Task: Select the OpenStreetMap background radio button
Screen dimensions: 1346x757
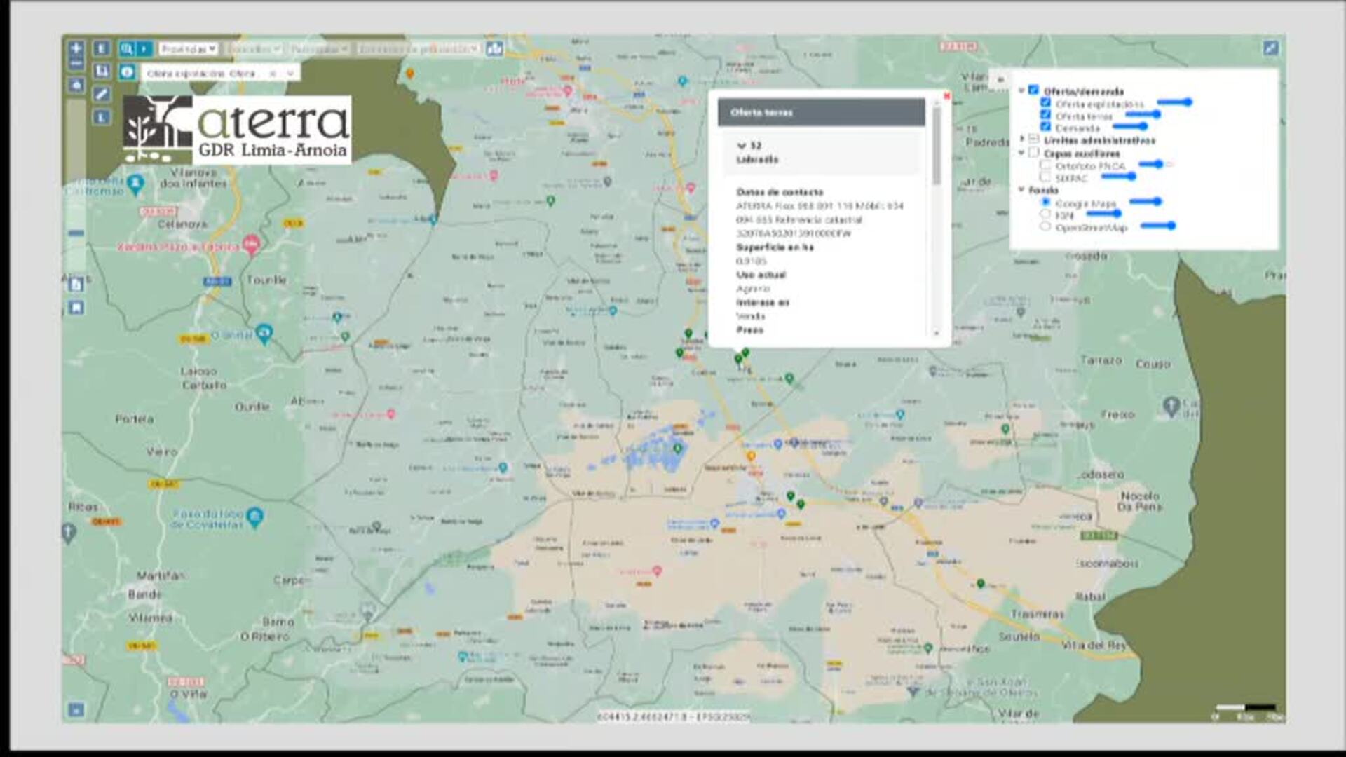Action: click(1045, 227)
